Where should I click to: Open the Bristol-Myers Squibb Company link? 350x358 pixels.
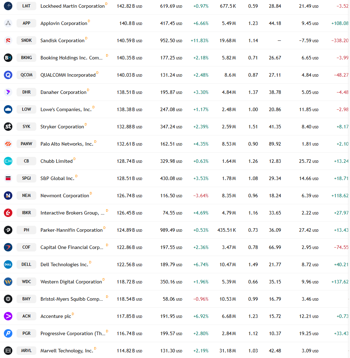72,299
